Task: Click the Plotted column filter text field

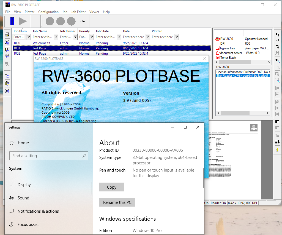Action: pos(163,37)
